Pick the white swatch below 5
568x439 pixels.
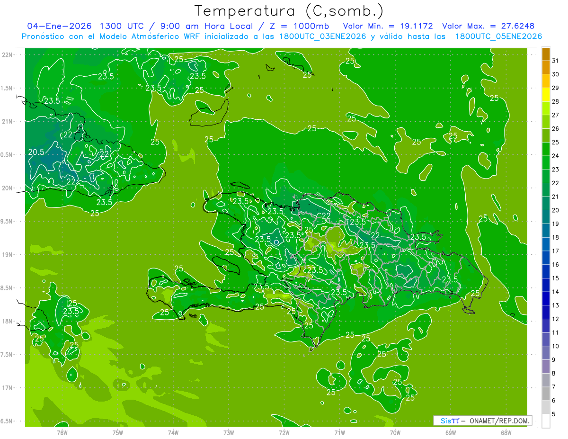[546, 421]
